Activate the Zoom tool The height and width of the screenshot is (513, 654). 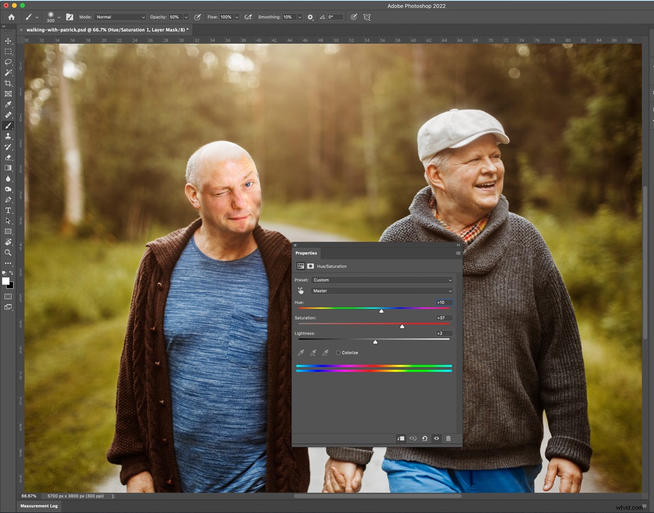coord(8,252)
